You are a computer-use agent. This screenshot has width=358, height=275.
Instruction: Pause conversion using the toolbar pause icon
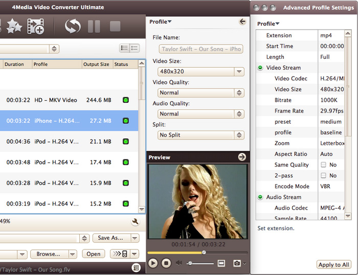(x=94, y=26)
